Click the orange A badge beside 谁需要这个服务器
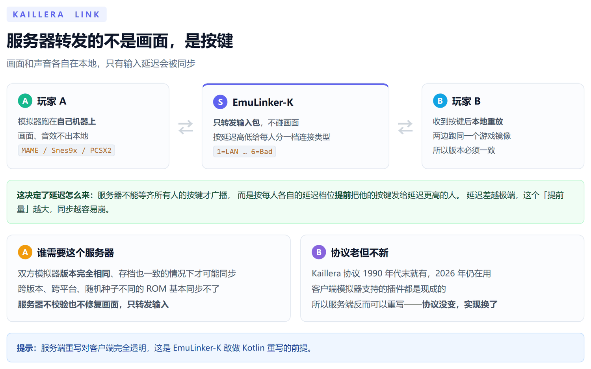 click(x=25, y=252)
